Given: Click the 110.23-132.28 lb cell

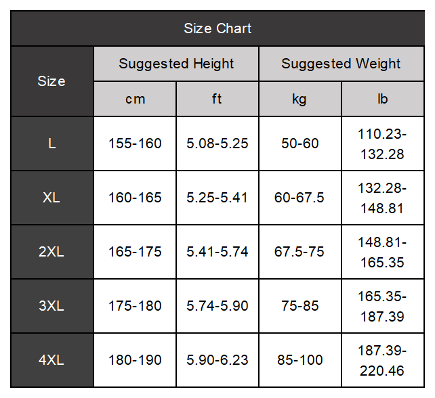Looking at the screenshot, I should (383, 143).
